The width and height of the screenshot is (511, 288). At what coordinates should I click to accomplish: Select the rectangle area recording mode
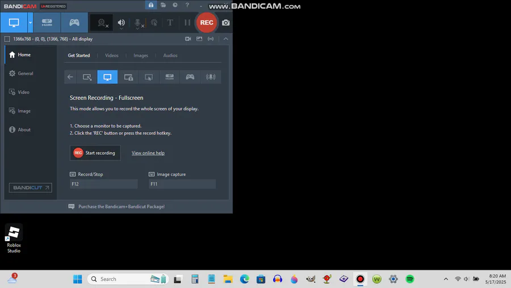(x=87, y=77)
